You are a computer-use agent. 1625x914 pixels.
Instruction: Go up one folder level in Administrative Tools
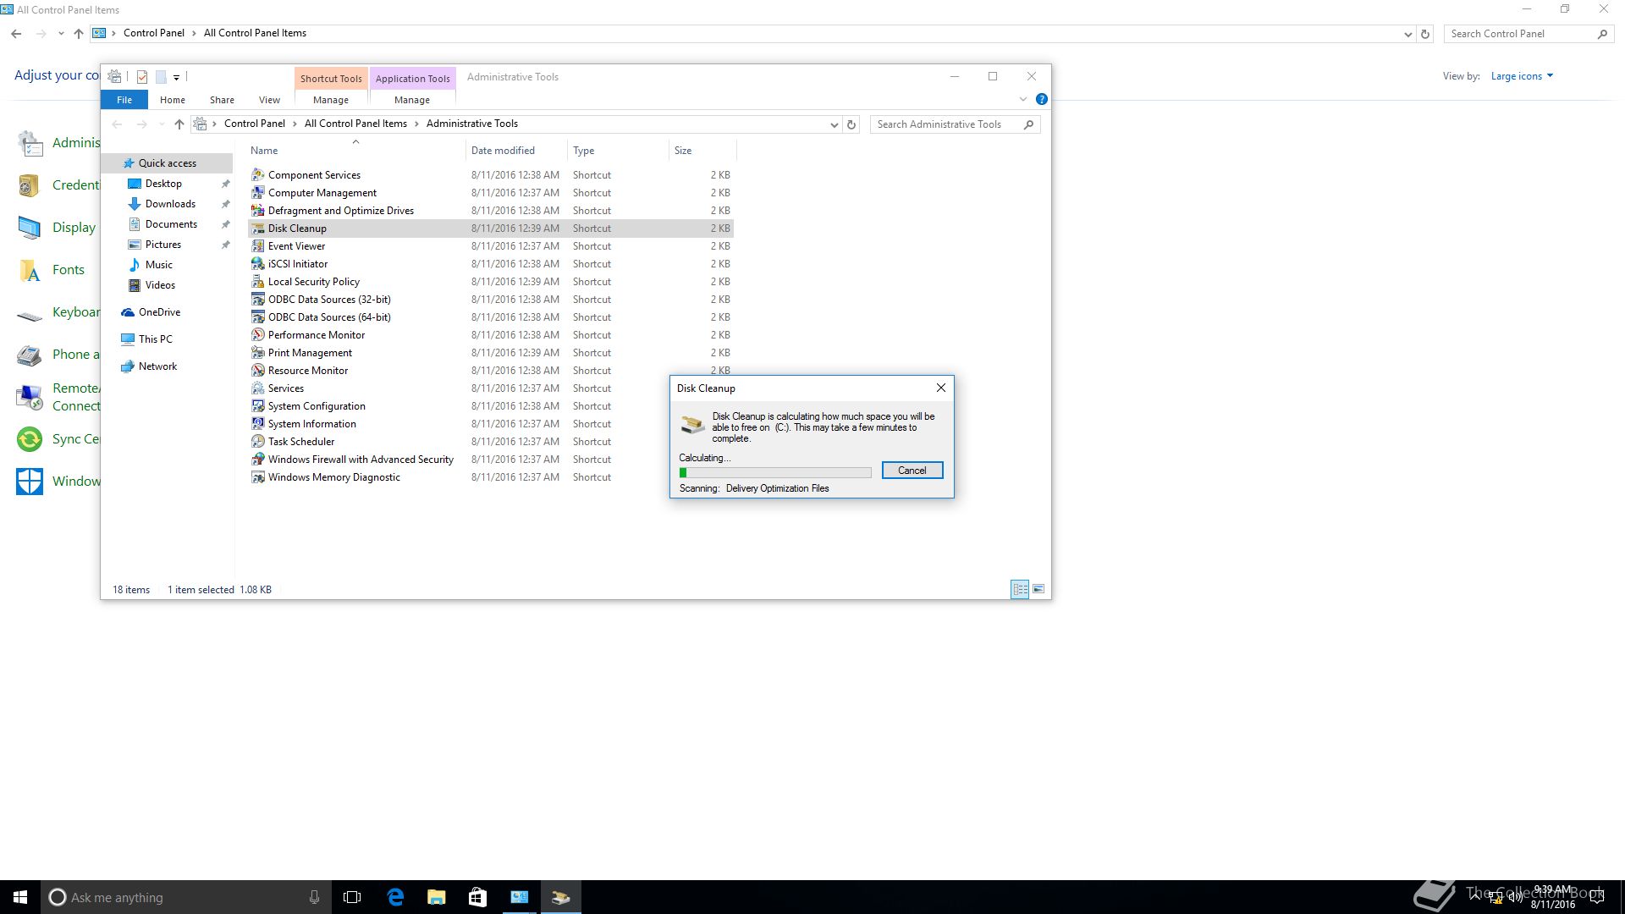(x=179, y=124)
